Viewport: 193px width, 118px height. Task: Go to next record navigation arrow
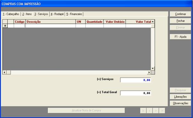[156, 111]
